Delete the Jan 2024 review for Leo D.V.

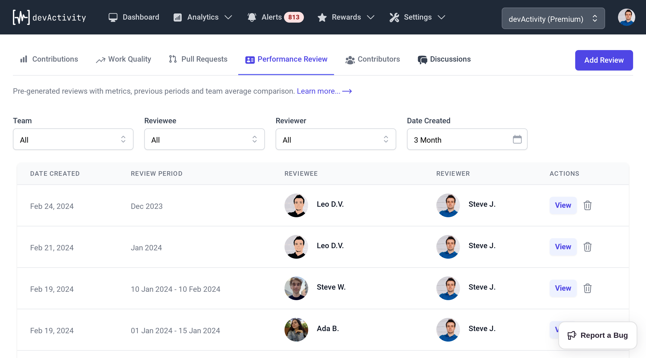[x=588, y=247]
